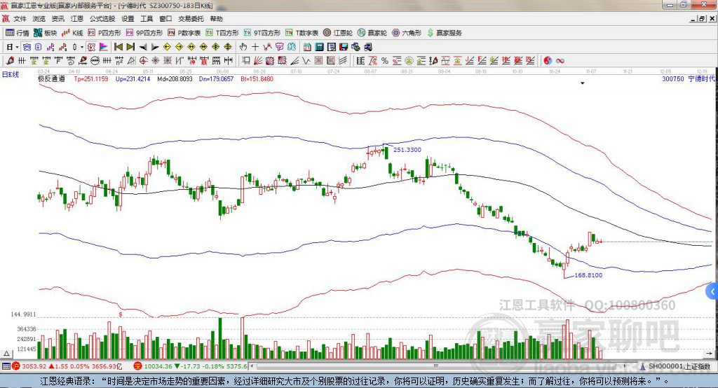This screenshot has height=388, width=718.
Task: Select the percent % tool icon
Action: pos(385,61)
